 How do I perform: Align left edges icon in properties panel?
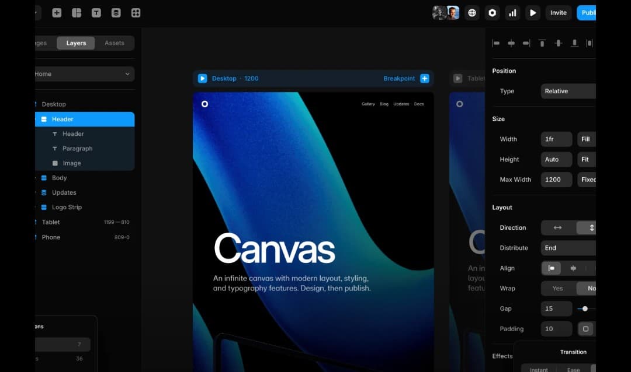496,43
